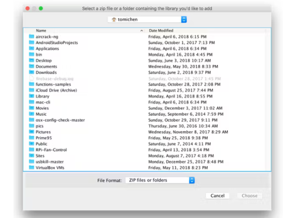Screen dimensions: 287x218
Task: Select the Desktop folder name
Action: (44, 61)
